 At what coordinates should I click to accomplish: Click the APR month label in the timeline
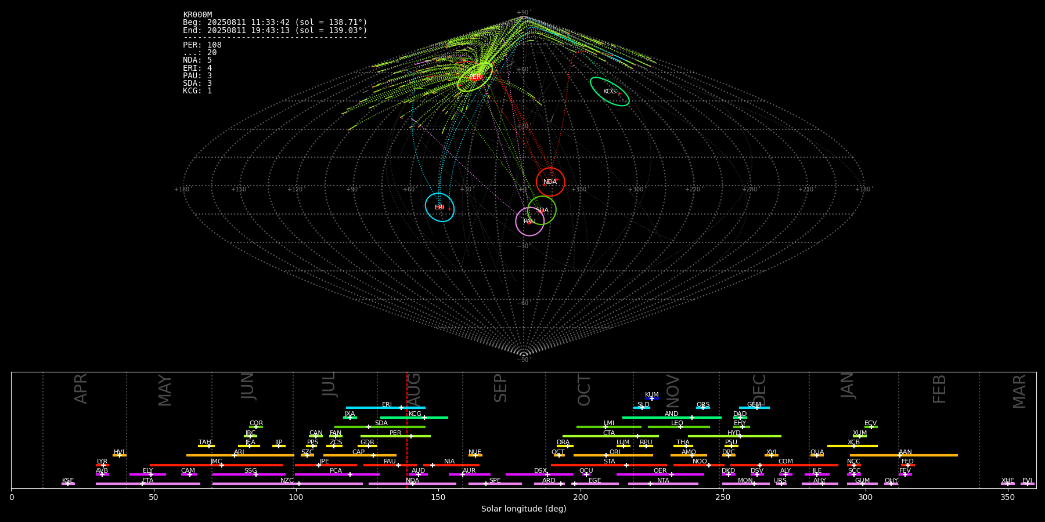tap(81, 389)
